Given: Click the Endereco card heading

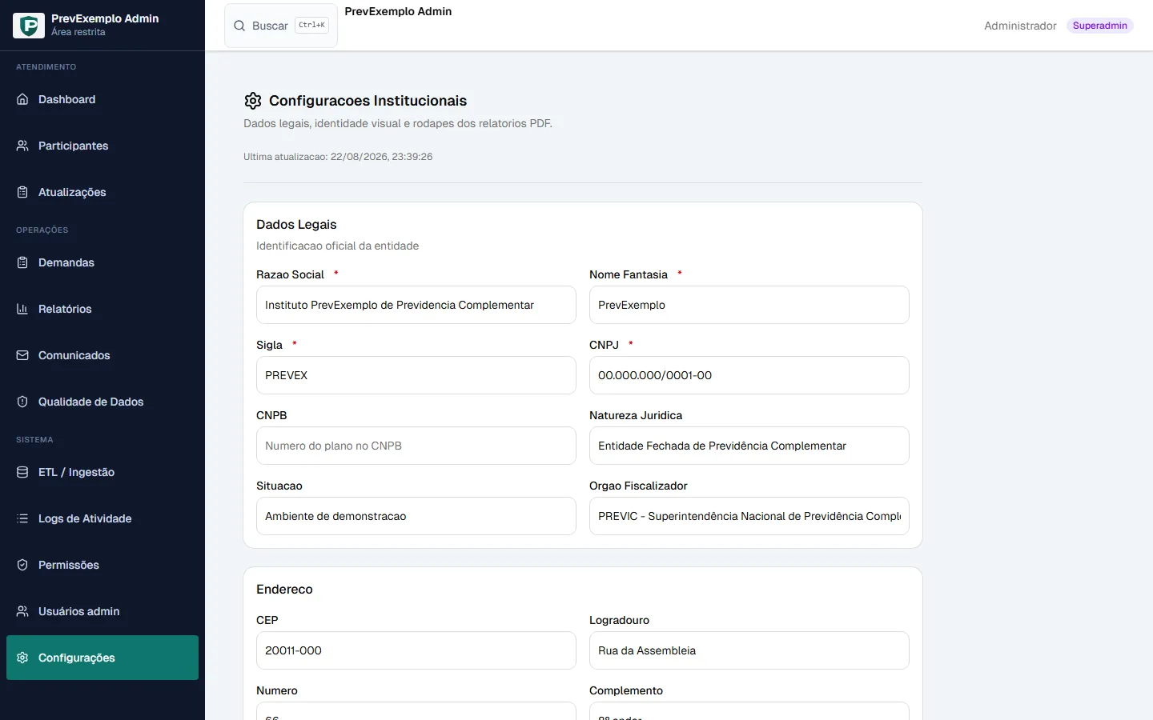Looking at the screenshot, I should 284,590.
